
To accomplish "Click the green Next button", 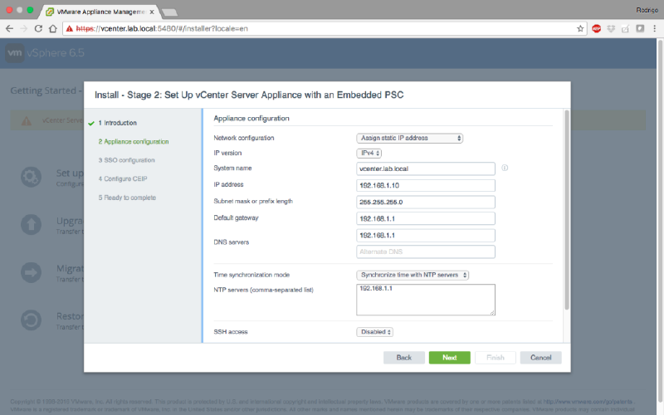I will coord(449,358).
